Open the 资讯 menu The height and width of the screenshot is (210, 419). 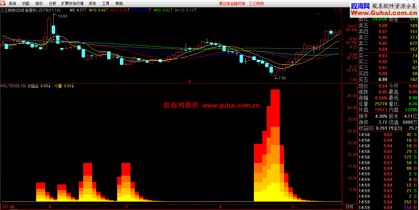pos(93,3)
